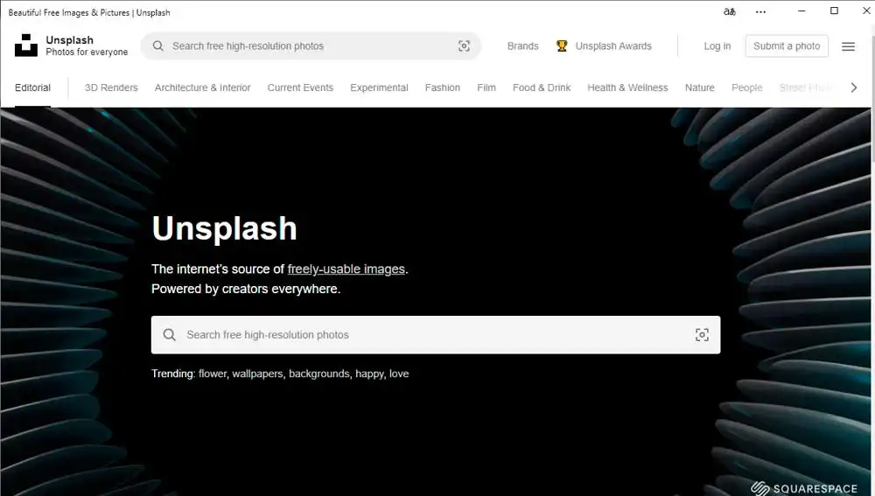Click the language icon in the title bar
Image resolution: width=875 pixels, height=496 pixels.
730,11
